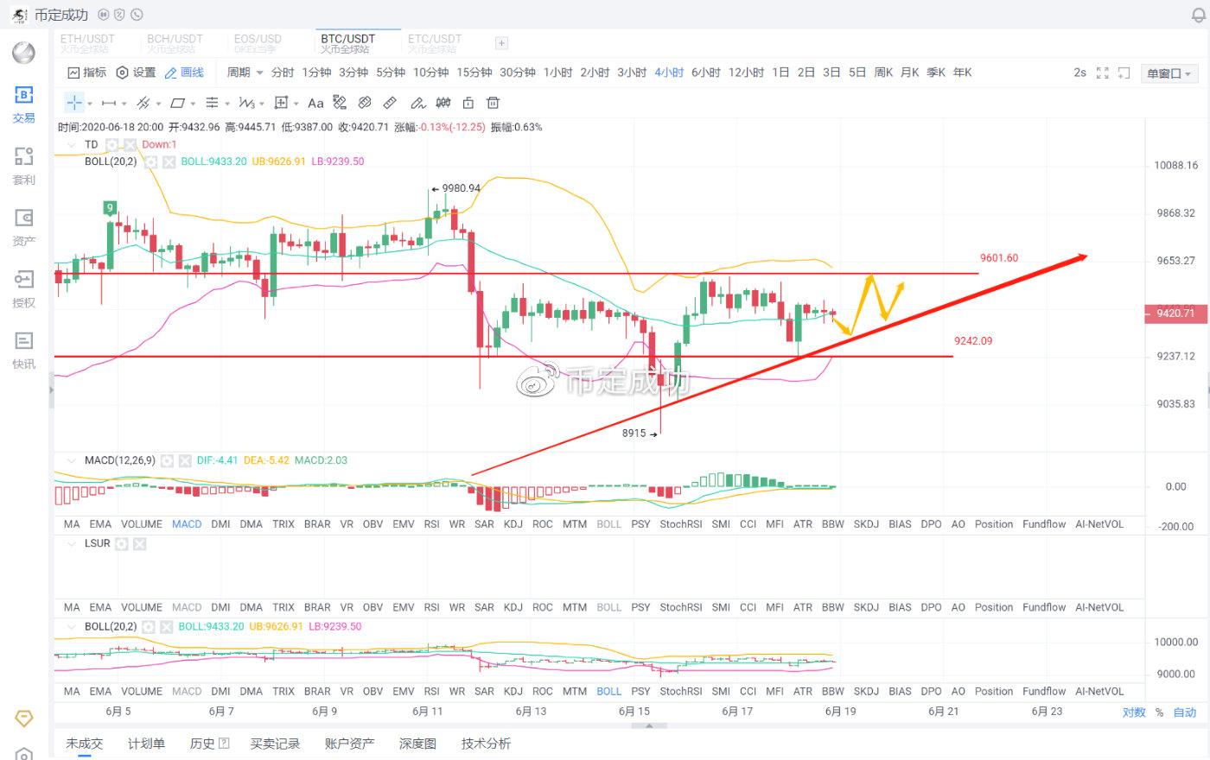
Task: Click the 2s refresh interval
Action: [x=1079, y=73]
